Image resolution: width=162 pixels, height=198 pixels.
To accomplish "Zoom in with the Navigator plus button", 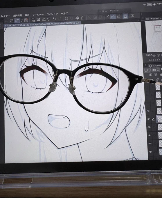I will (158, 55).
